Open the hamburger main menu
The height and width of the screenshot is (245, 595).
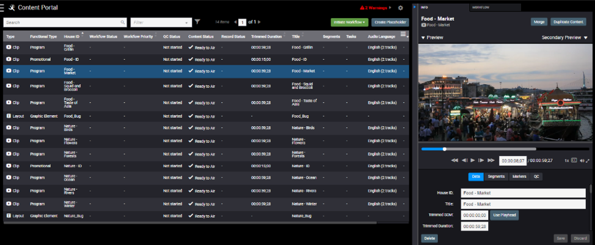click(2, 7)
